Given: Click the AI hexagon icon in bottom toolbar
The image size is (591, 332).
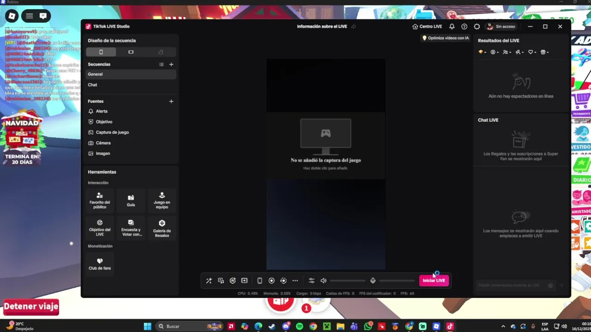Looking at the screenshot, I should tap(233, 281).
